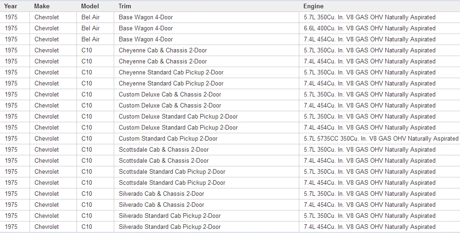Select 7.4L engine for Silverado Standard Cab Pickup
The width and height of the screenshot is (460, 233).
pyautogui.click(x=379, y=227)
